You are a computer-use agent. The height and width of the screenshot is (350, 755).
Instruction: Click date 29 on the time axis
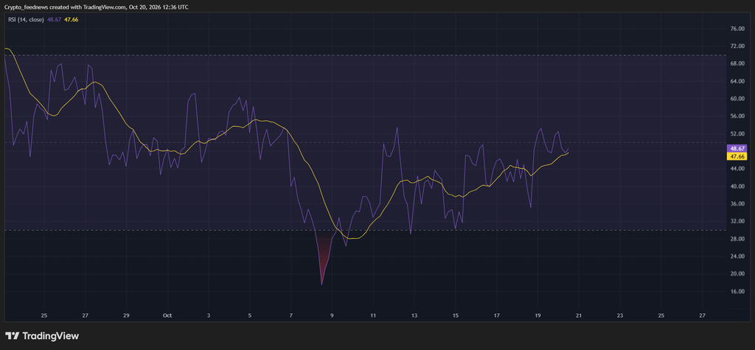click(x=126, y=316)
